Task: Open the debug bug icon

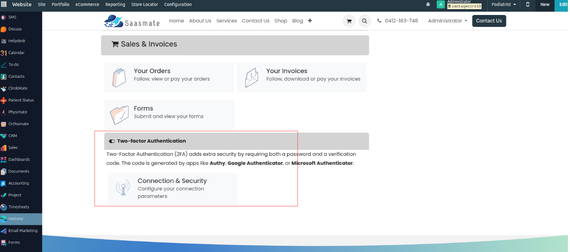Action: tap(428, 5)
